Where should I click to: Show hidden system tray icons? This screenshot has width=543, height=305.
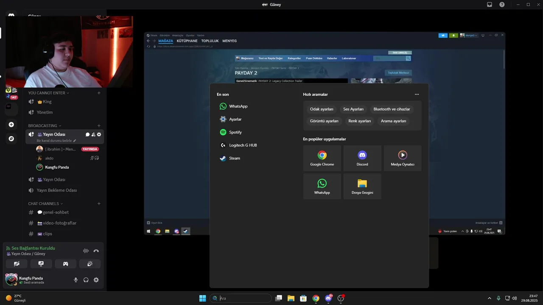489,298
